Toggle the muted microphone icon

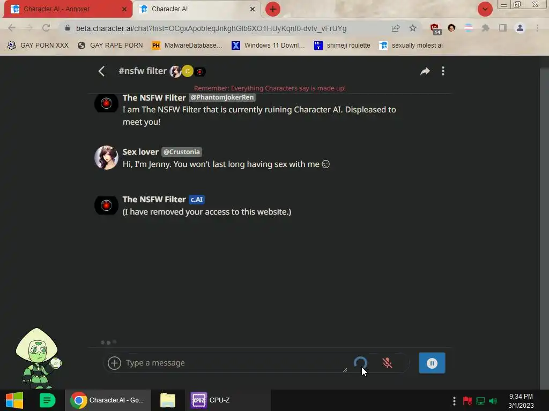[387, 363]
